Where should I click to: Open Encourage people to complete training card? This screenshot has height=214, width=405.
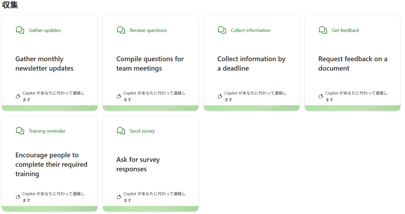(50, 164)
